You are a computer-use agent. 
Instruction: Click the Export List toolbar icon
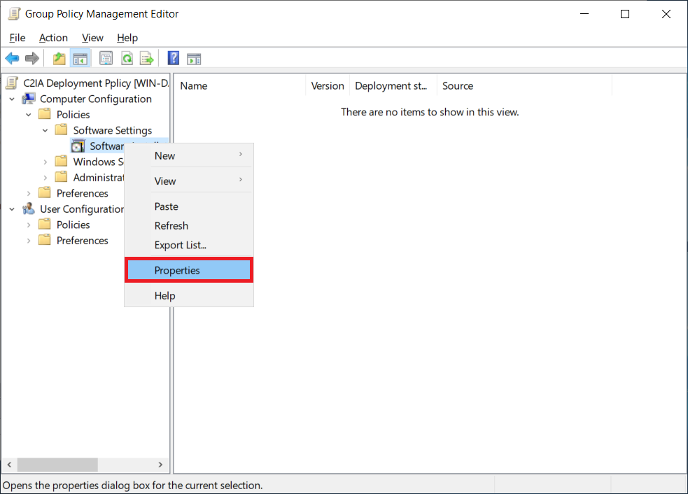[147, 58]
